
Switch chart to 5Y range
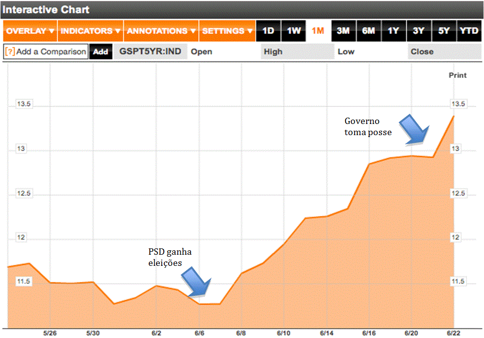[444, 31]
